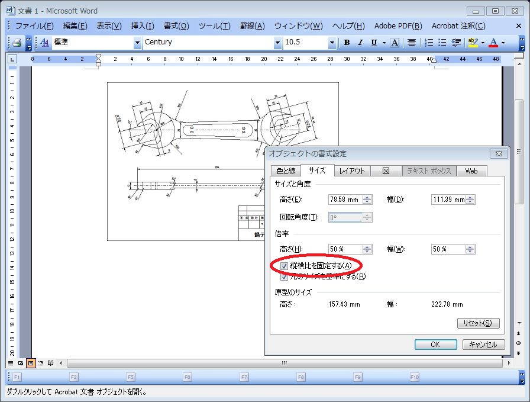
Task: Click the justify alignment icon
Action: (411, 43)
